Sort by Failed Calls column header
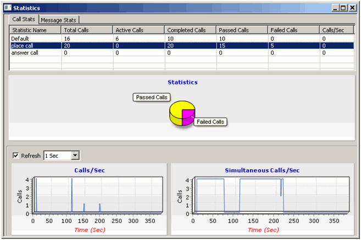The image size is (361, 240). pos(293,30)
